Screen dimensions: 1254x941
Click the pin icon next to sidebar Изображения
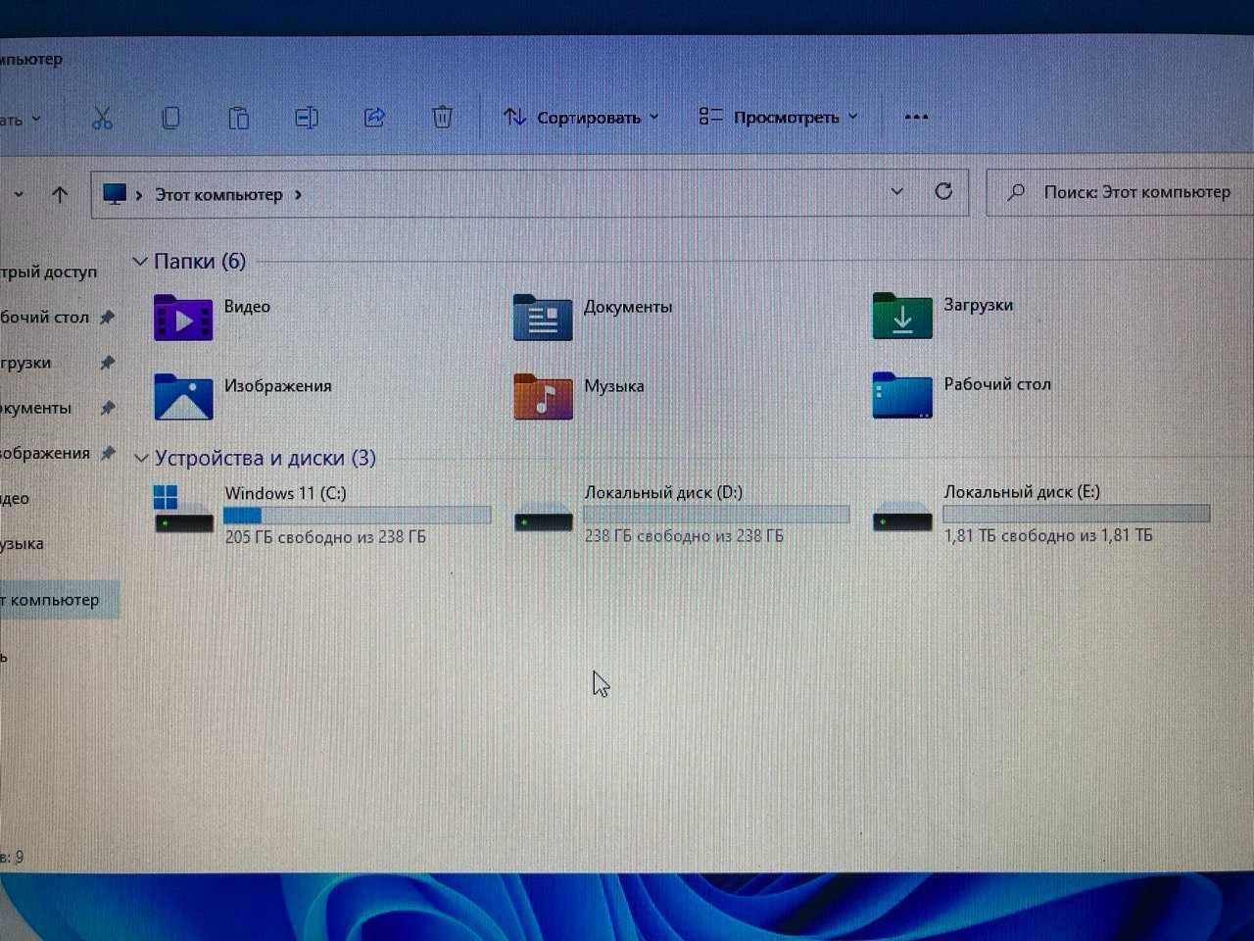pyautogui.click(x=108, y=453)
